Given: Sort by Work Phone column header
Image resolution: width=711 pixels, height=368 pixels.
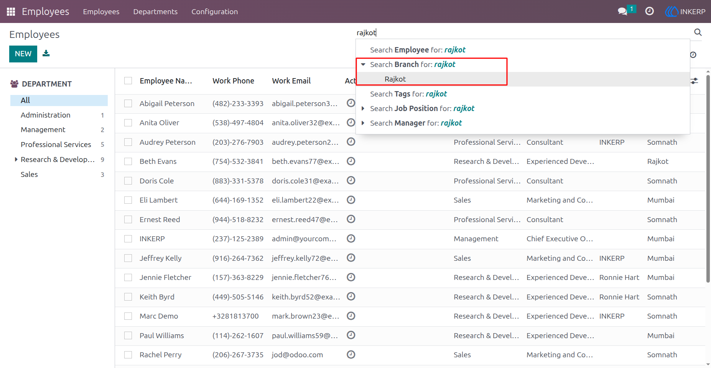Looking at the screenshot, I should tap(233, 81).
